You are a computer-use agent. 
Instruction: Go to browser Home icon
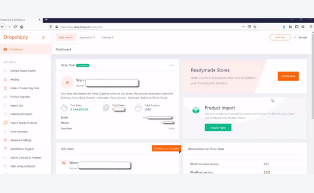(22, 27)
